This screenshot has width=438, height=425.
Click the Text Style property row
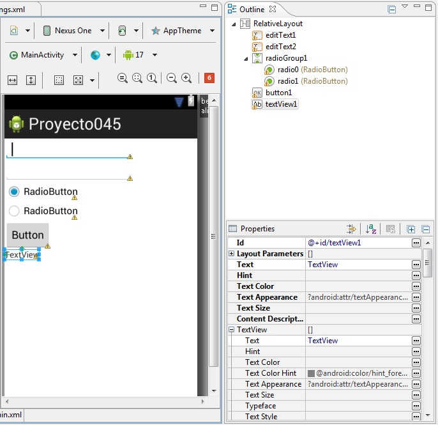click(x=324, y=417)
